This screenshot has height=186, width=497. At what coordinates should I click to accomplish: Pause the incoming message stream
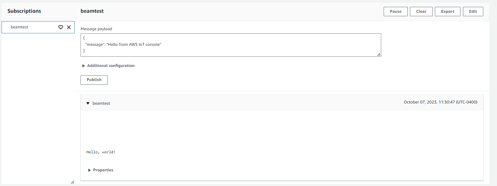pyautogui.click(x=396, y=12)
